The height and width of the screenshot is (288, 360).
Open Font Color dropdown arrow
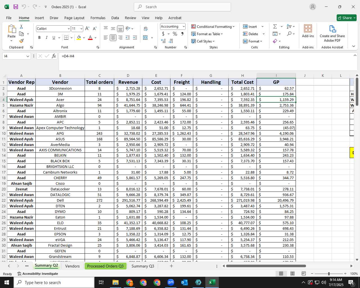(96, 38)
